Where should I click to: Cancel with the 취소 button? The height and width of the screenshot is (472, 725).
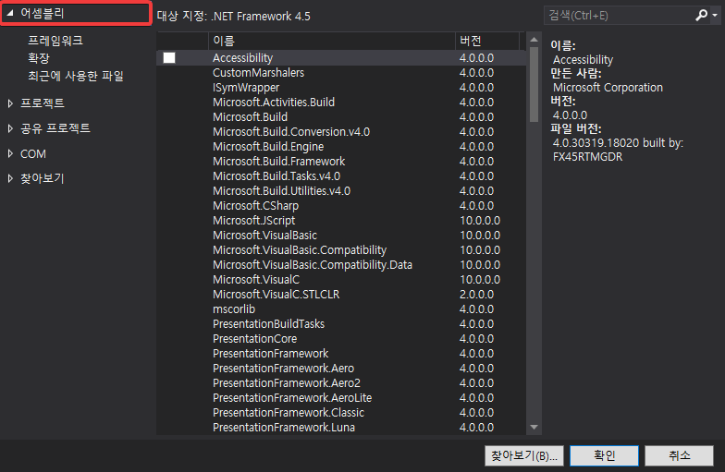pos(679,456)
